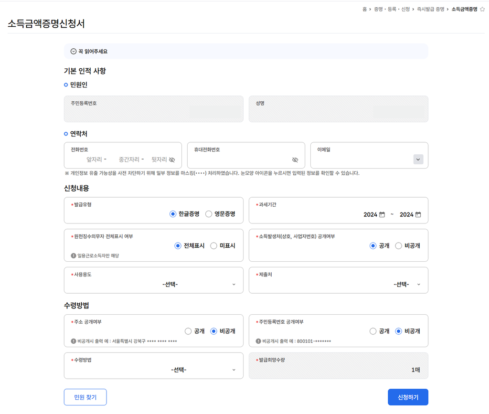Expand the 꼭 읽어주세요 notice section

click(74, 52)
